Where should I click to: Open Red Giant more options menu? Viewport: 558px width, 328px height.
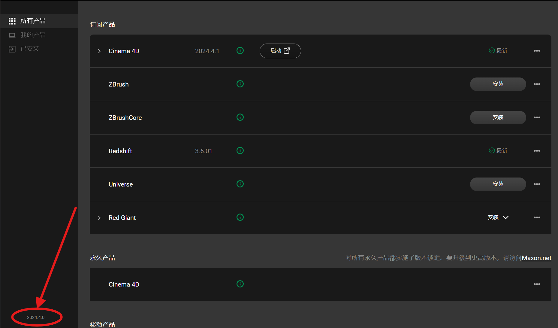click(537, 217)
